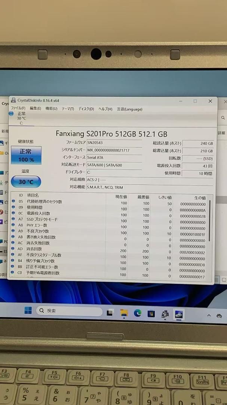Click the total host reads value 240 GB
Image resolution: width=227 pixels, height=405 pixels.
click(197, 143)
